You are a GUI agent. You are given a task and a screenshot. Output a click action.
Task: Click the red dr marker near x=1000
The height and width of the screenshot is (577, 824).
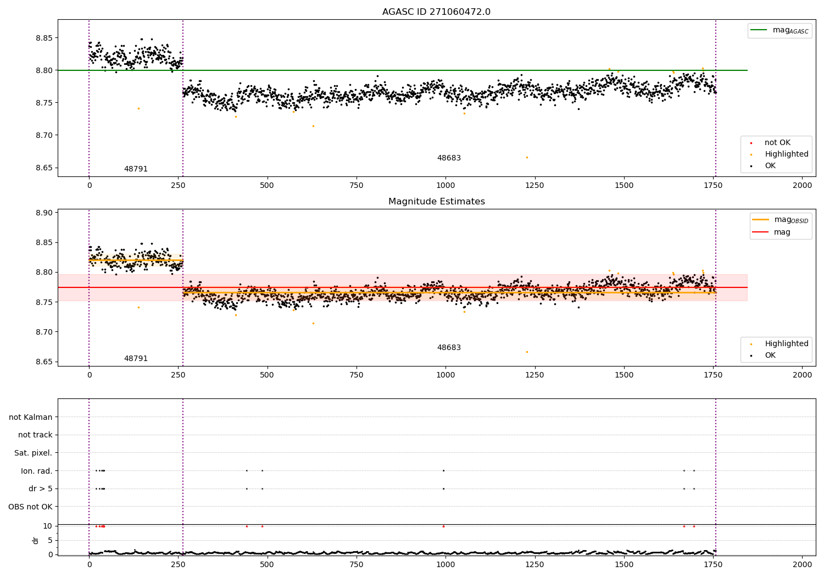click(443, 526)
